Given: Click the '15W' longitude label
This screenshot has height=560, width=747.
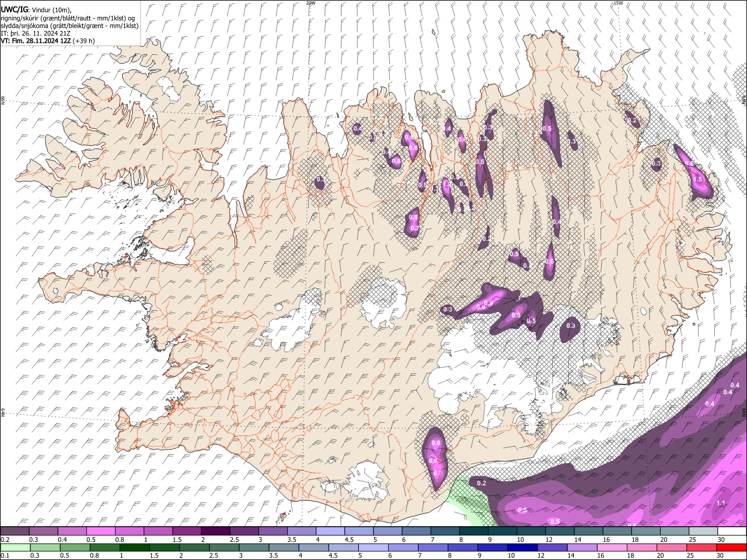Looking at the screenshot, I should tap(618, 3).
